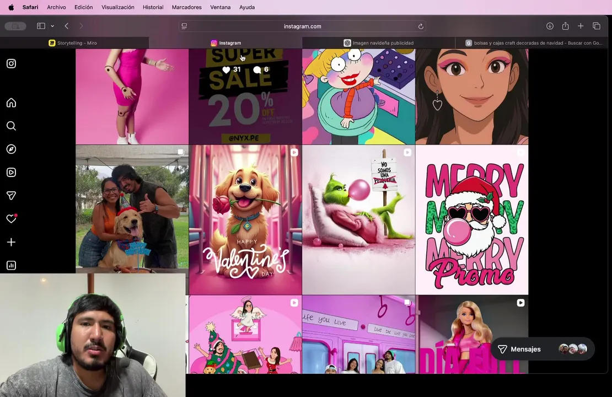The width and height of the screenshot is (612, 397).
Task: Click the avatars in Mensajes button
Action: coord(573,349)
